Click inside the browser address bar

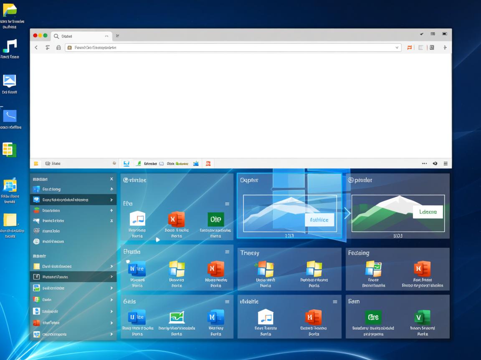230,47
